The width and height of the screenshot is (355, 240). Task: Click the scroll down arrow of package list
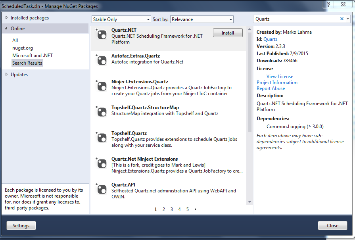pos(250,202)
